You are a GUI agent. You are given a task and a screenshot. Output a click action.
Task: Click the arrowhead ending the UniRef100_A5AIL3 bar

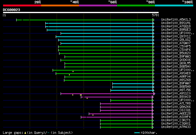point(153,20)
